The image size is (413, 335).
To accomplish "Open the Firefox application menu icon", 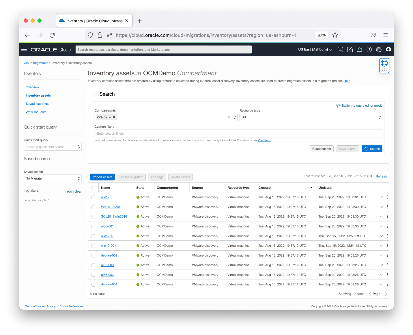I will pos(386,35).
